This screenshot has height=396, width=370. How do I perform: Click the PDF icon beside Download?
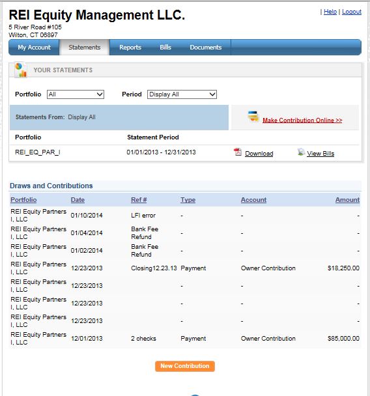pyautogui.click(x=237, y=152)
